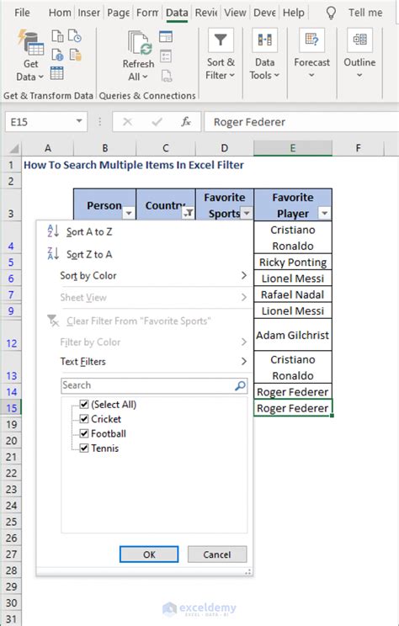Click the insert function fx icon

186,122
